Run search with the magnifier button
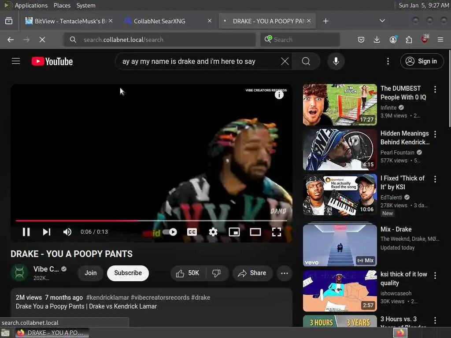Viewport: 451px width, 338px height. 306,61
